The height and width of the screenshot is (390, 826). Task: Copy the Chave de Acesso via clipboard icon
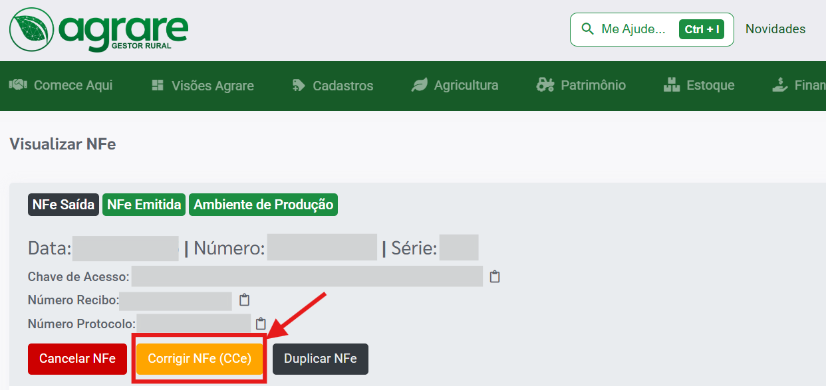click(495, 276)
